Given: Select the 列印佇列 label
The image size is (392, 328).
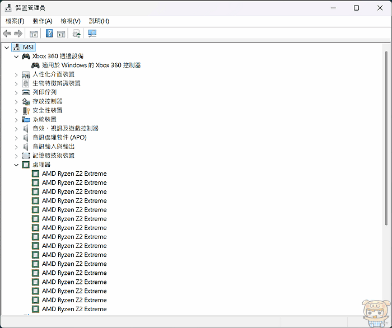Looking at the screenshot, I should 44,92.
